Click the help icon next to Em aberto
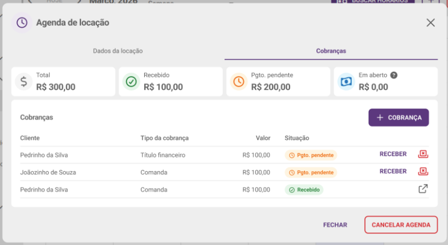Image resolution: width=448 pixels, height=245 pixels. pyautogui.click(x=394, y=75)
